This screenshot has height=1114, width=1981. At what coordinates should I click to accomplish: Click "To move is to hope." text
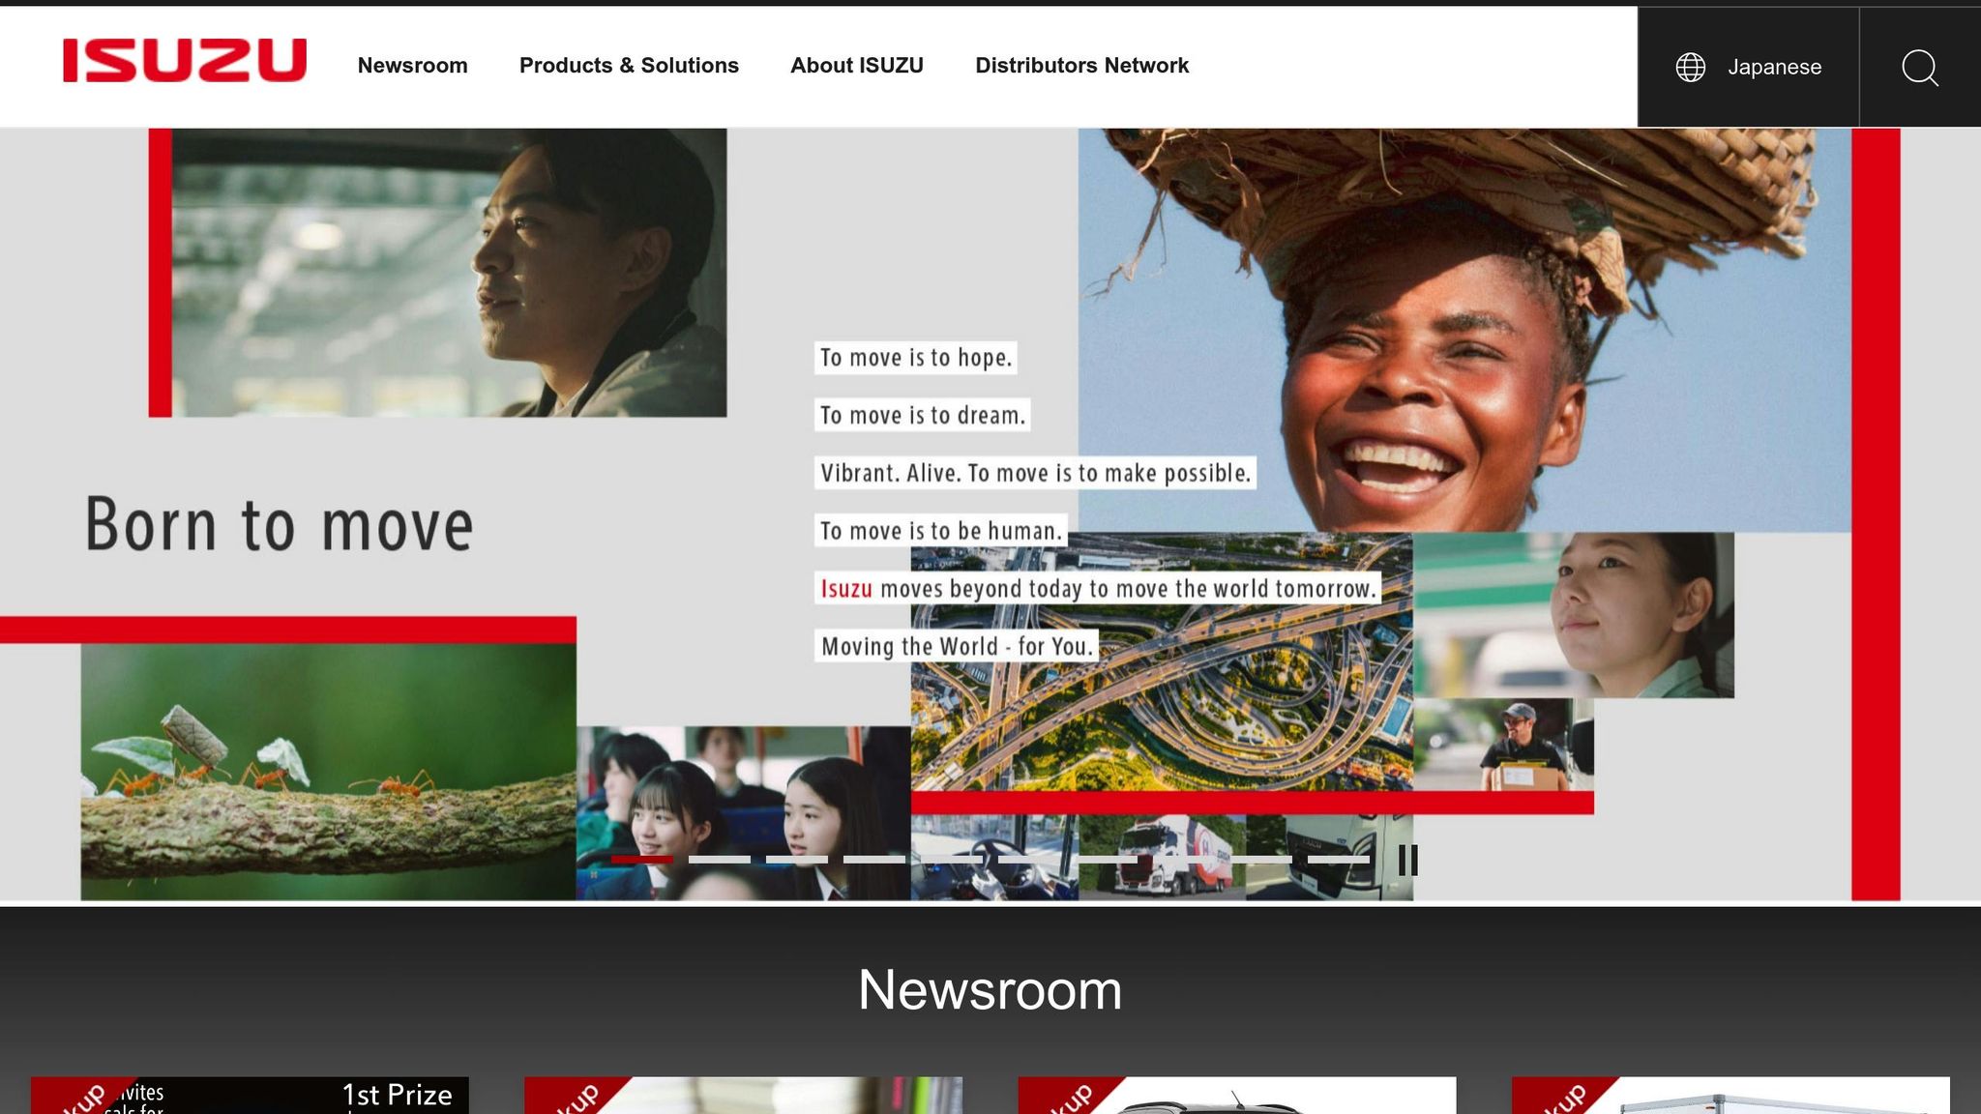point(915,358)
